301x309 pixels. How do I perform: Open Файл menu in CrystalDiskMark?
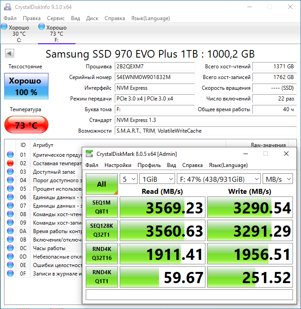click(x=92, y=165)
